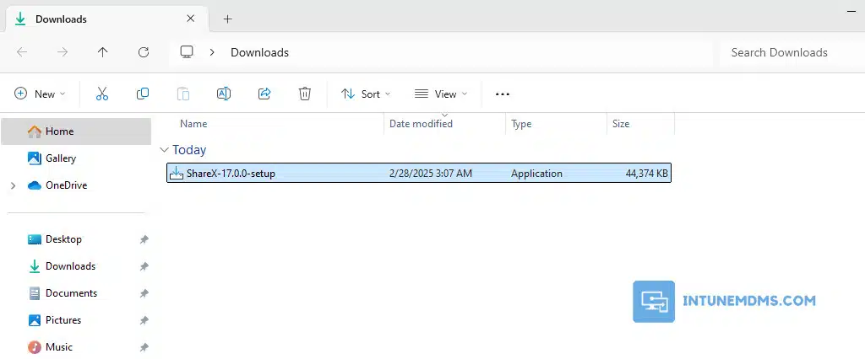Screen dimensions: 865x359
Task: Open the View options dropdown
Action: tap(440, 94)
